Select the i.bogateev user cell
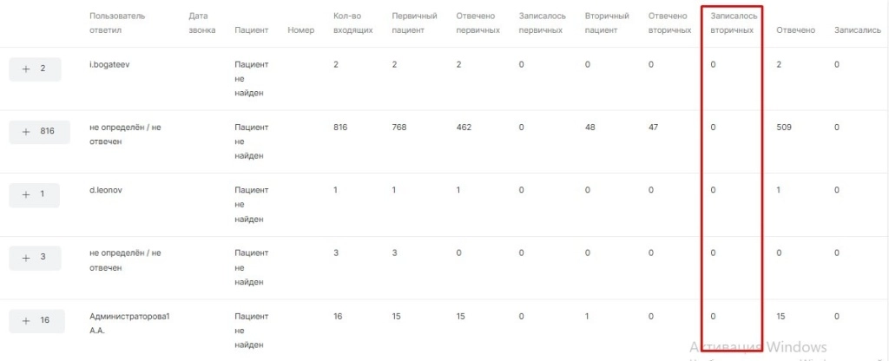This screenshot has width=889, height=361. pyautogui.click(x=109, y=65)
